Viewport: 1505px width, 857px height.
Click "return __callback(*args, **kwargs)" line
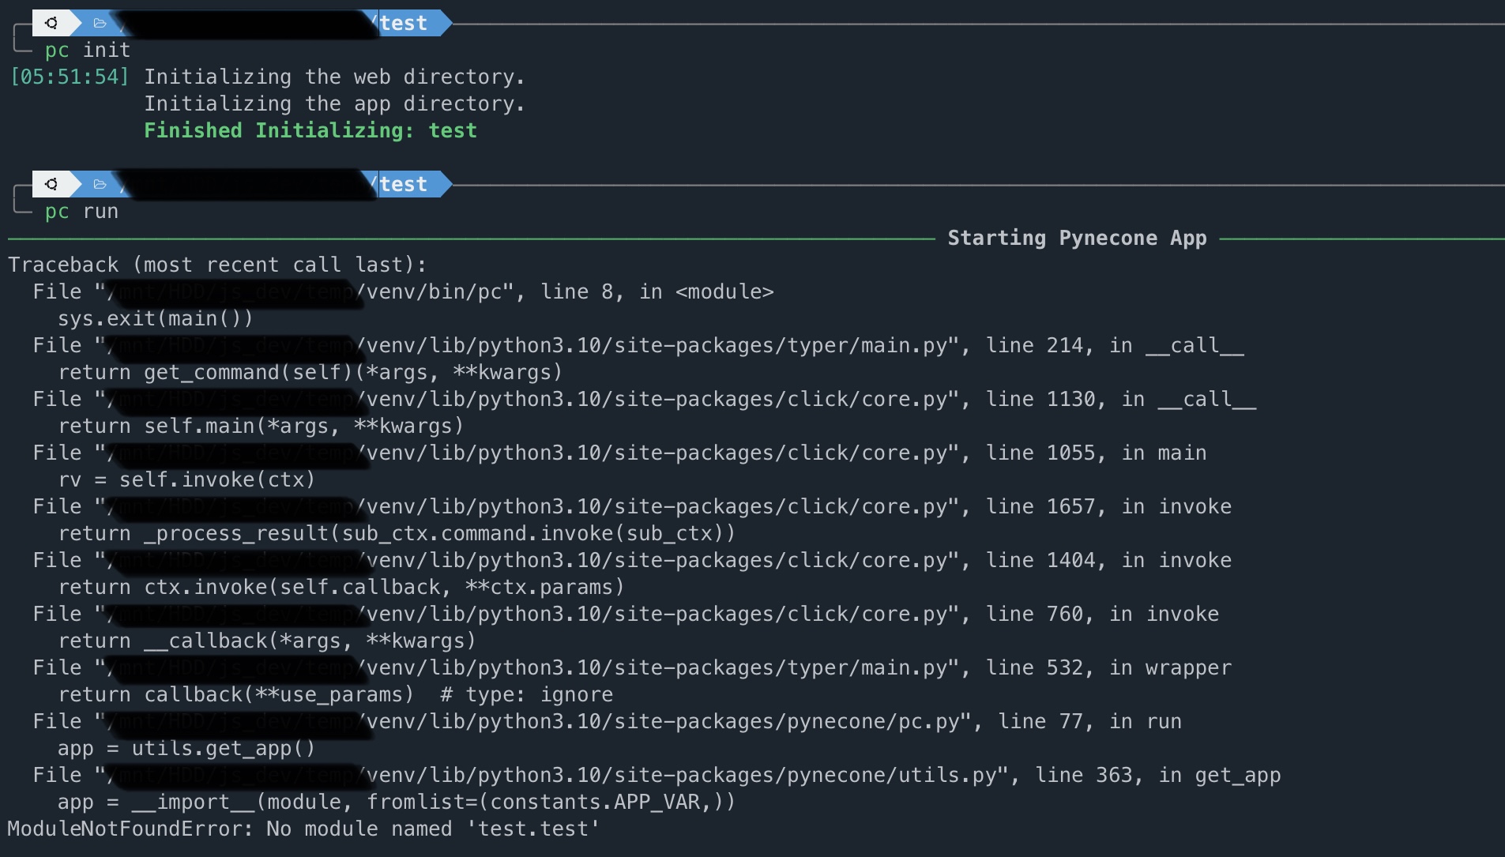tap(267, 641)
